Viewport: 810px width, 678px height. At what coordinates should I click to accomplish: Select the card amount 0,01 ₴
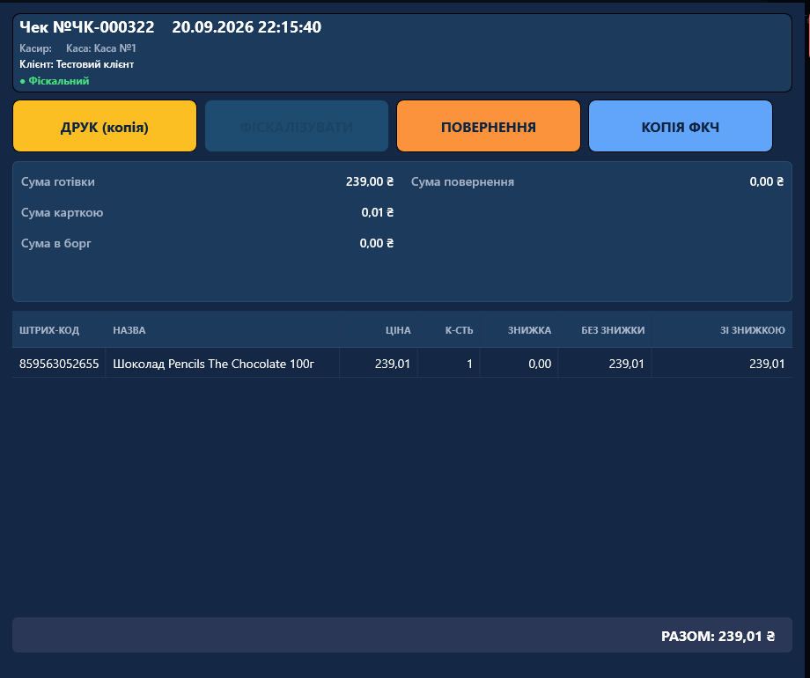pyautogui.click(x=378, y=212)
